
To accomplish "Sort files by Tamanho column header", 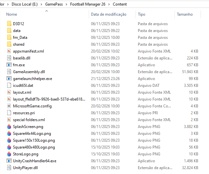I will tap(185, 14).
